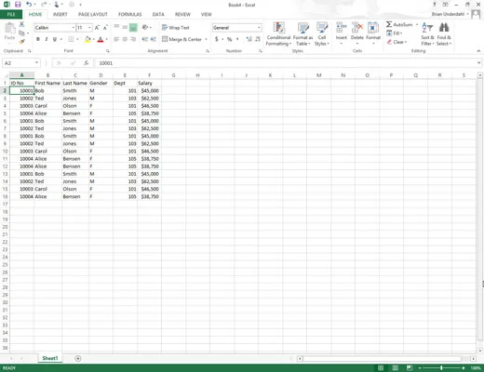This screenshot has width=484, height=372.
Task: Click the AutoSum sigma icon
Action: point(389,24)
